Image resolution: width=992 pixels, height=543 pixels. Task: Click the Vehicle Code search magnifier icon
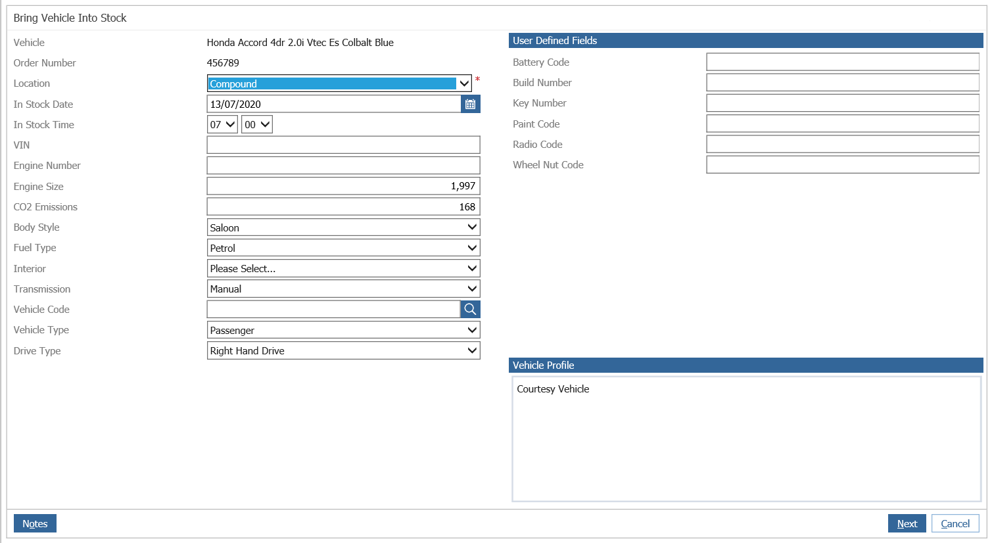470,309
